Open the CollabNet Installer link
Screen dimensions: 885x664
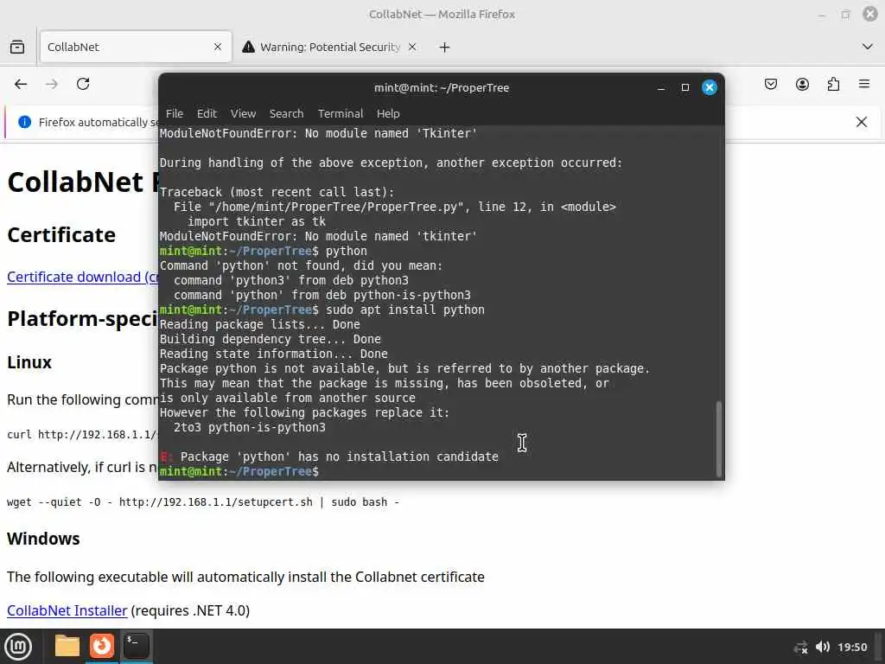click(x=67, y=611)
